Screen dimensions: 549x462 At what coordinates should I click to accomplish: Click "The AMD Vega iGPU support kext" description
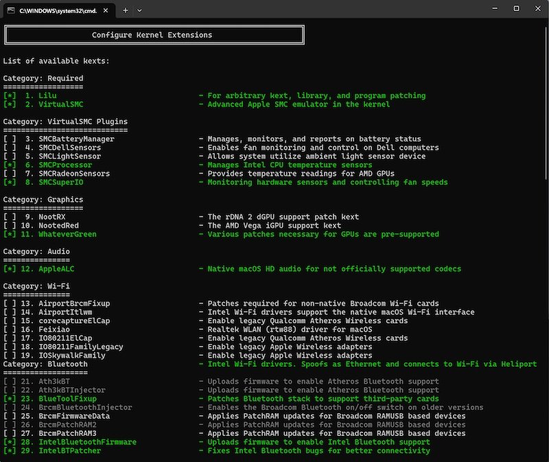tap(274, 226)
